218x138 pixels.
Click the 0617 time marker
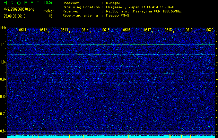147,30
